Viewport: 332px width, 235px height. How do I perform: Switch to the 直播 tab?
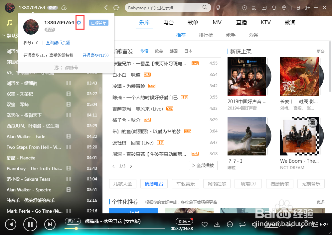click(242, 22)
